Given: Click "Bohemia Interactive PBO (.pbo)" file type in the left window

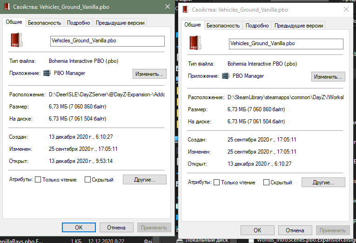Looking at the screenshot, I should coord(84,61).
